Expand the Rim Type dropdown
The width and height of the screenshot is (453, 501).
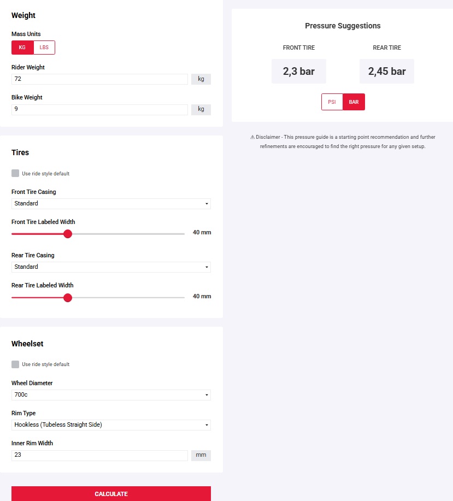(x=111, y=425)
